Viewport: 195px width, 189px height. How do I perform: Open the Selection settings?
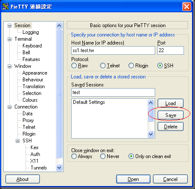(32, 93)
